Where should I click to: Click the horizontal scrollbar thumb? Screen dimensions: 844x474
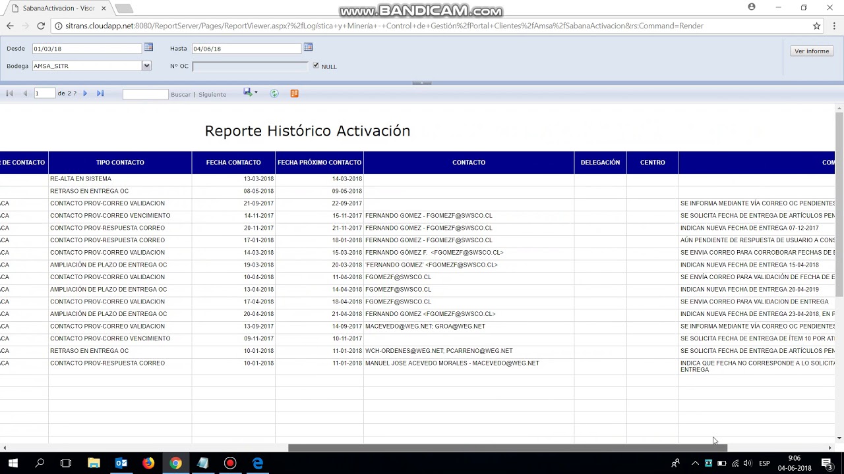(508, 448)
